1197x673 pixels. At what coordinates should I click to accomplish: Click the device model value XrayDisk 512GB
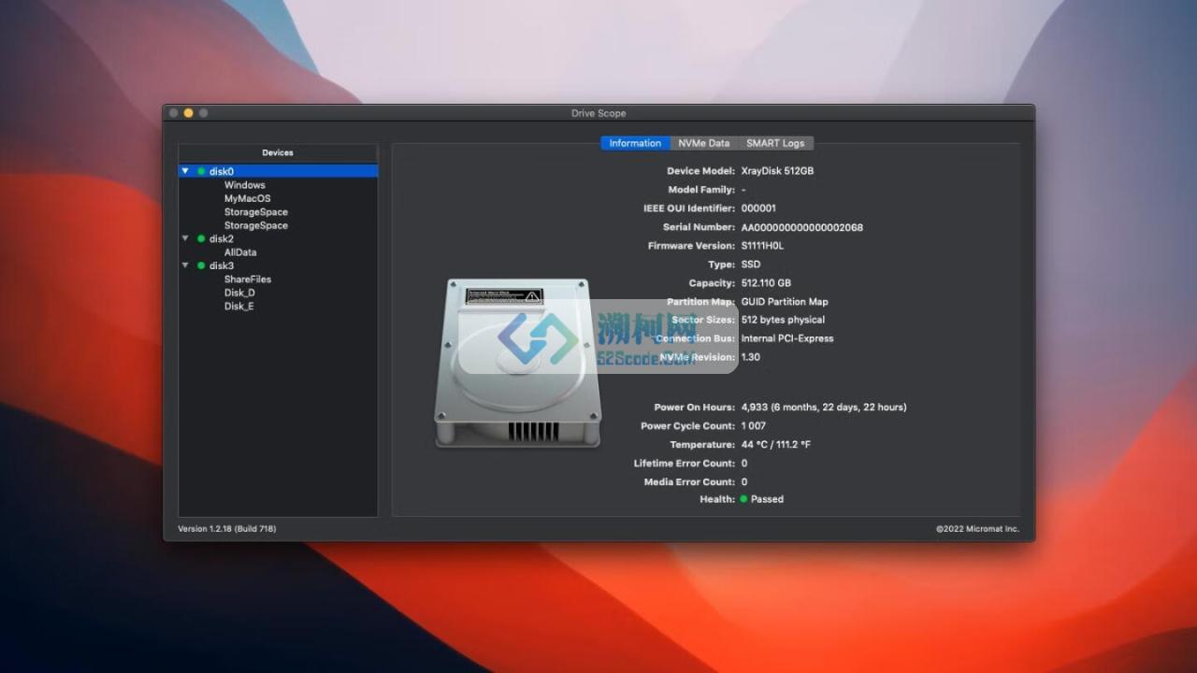[777, 171]
